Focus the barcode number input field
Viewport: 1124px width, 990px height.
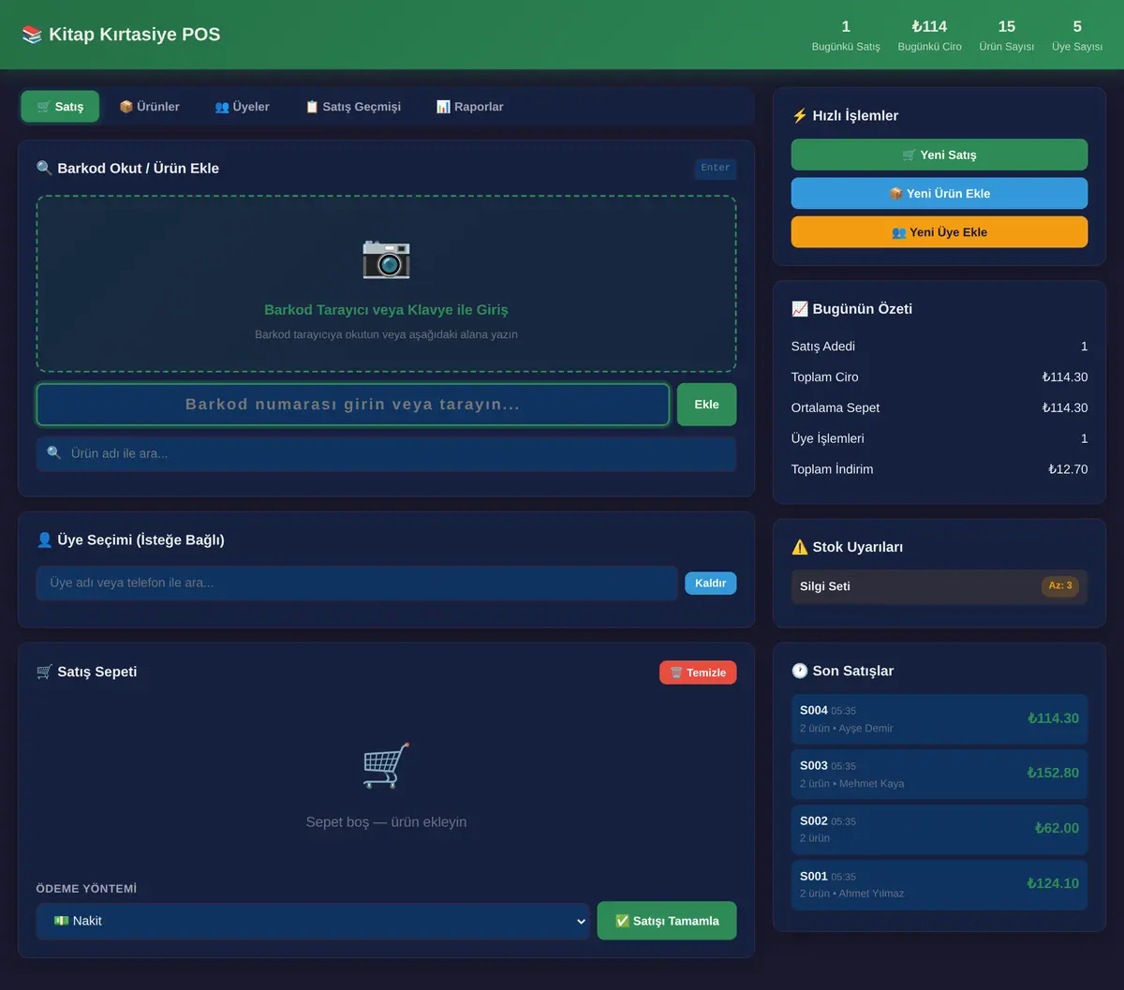(353, 405)
